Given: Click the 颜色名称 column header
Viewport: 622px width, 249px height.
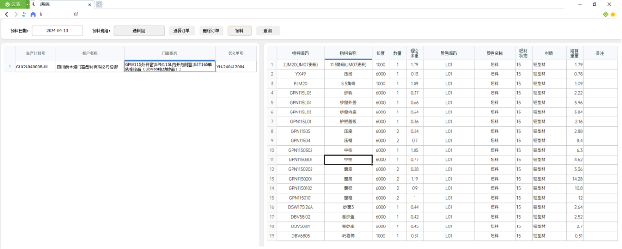Looking at the screenshot, I should coord(494,53).
